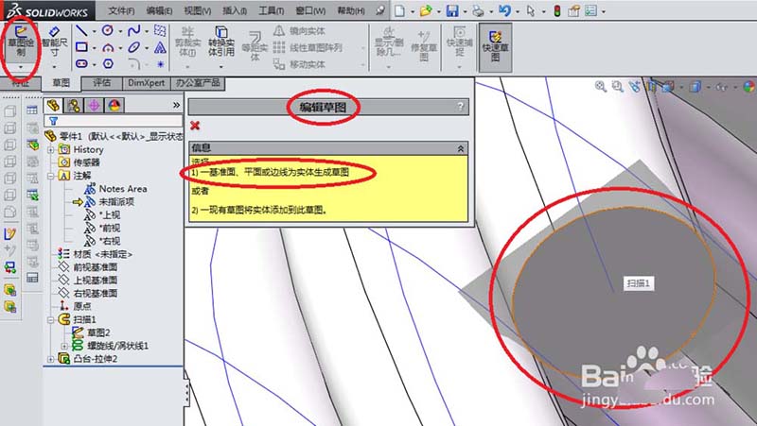Open the Line tool dropdown arrow
Image resolution: width=757 pixels, height=426 pixels.
(x=94, y=31)
